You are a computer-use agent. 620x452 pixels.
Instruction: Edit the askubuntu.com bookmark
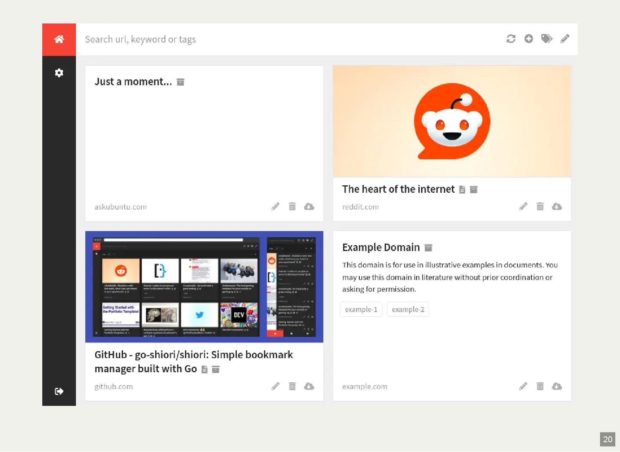[276, 206]
